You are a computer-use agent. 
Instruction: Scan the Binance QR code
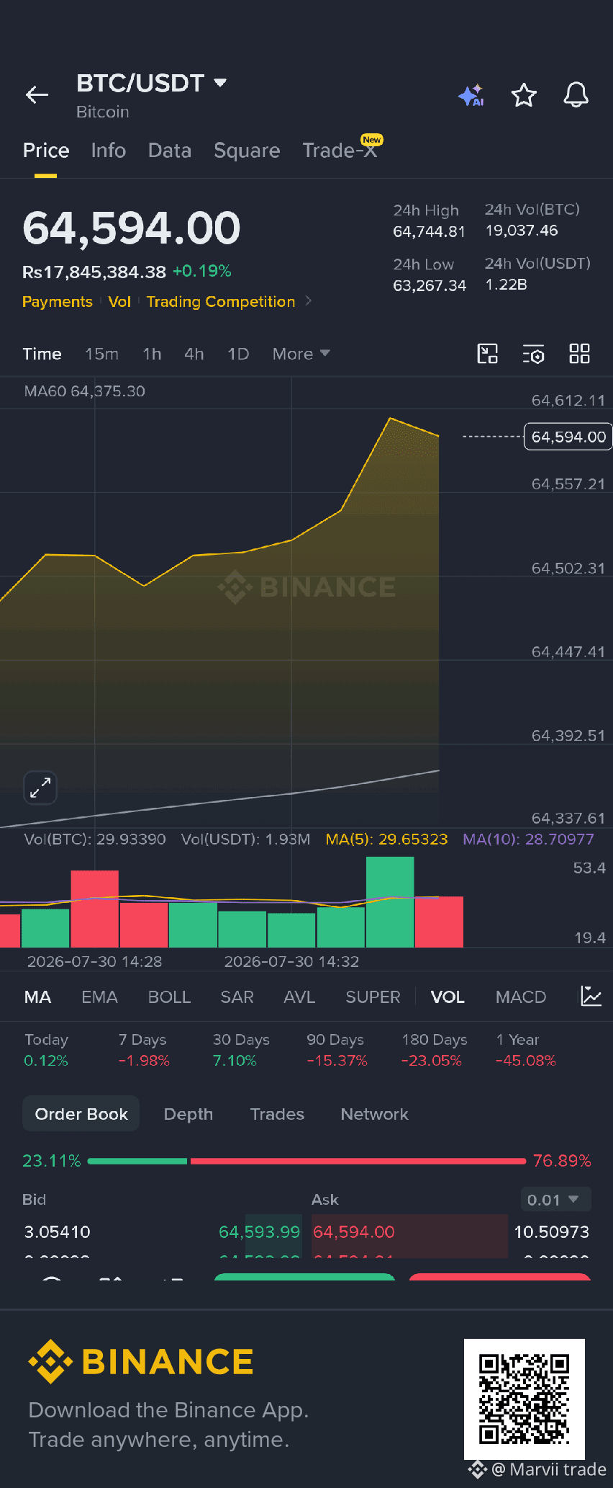[525, 1399]
